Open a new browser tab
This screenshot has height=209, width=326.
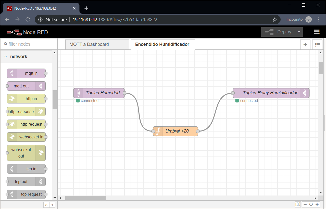[86, 8]
